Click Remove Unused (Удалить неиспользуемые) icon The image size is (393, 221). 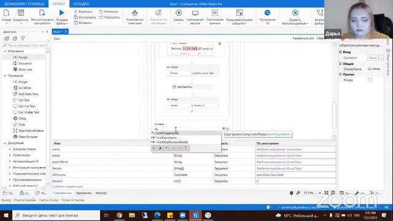295,13
